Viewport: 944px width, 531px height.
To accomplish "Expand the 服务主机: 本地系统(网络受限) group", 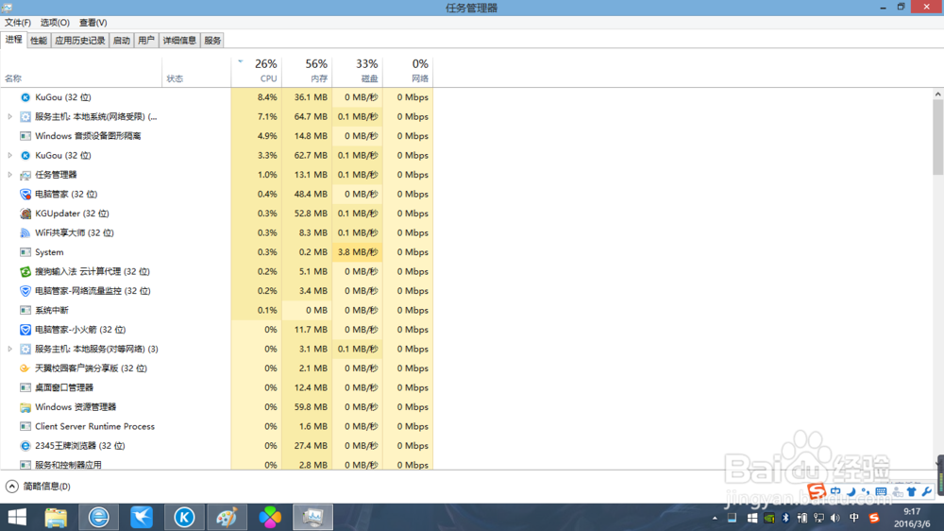I will pos(9,116).
